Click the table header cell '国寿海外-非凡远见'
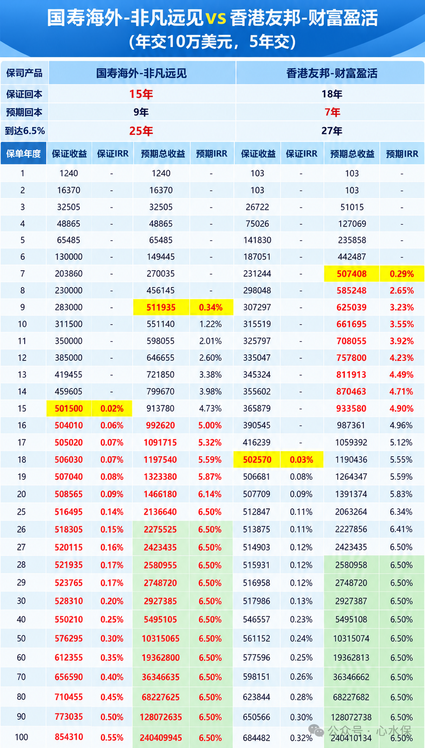 pyautogui.click(x=142, y=73)
